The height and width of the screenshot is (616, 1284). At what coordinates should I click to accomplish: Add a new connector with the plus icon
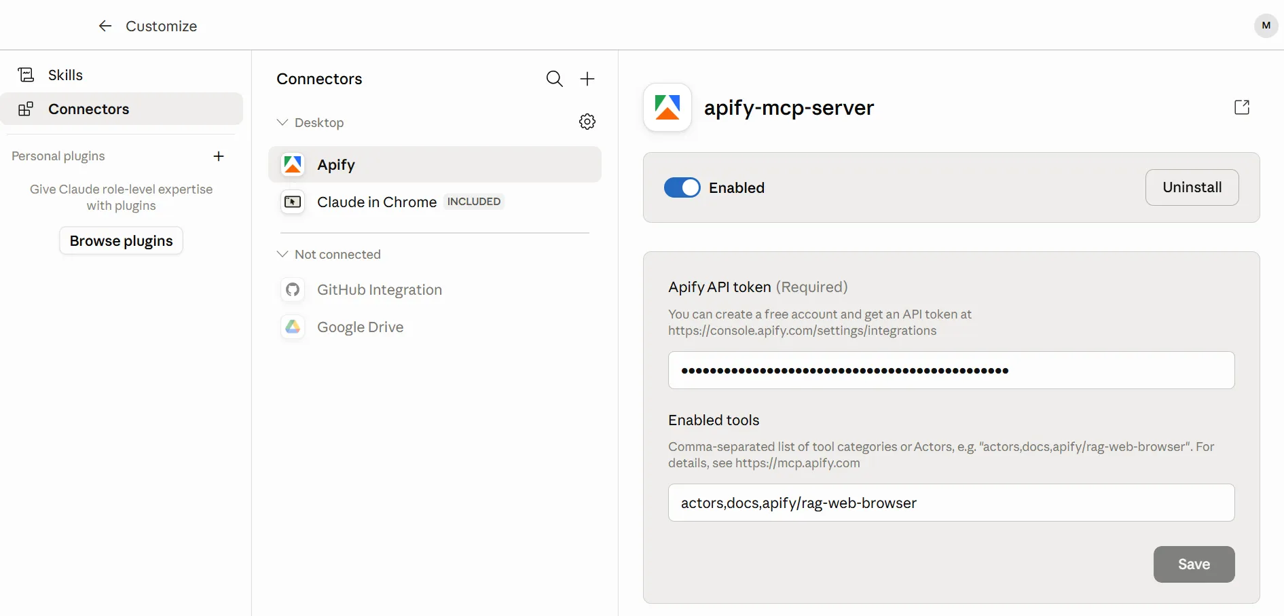click(x=587, y=79)
